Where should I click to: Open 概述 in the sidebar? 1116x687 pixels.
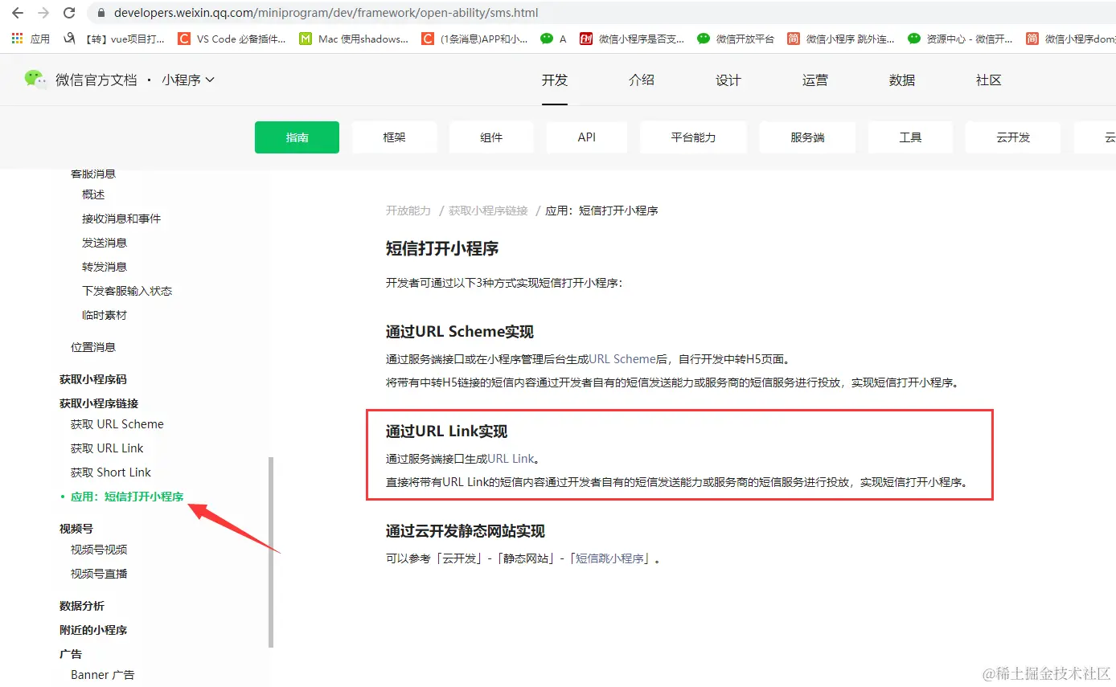[x=93, y=194]
